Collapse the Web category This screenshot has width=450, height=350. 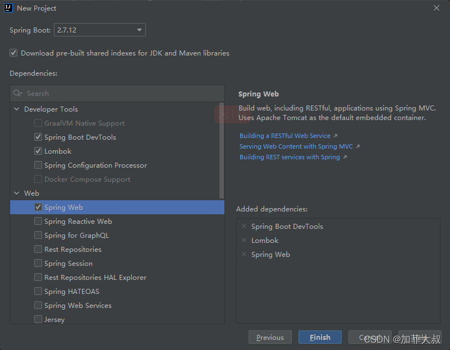[17, 193]
